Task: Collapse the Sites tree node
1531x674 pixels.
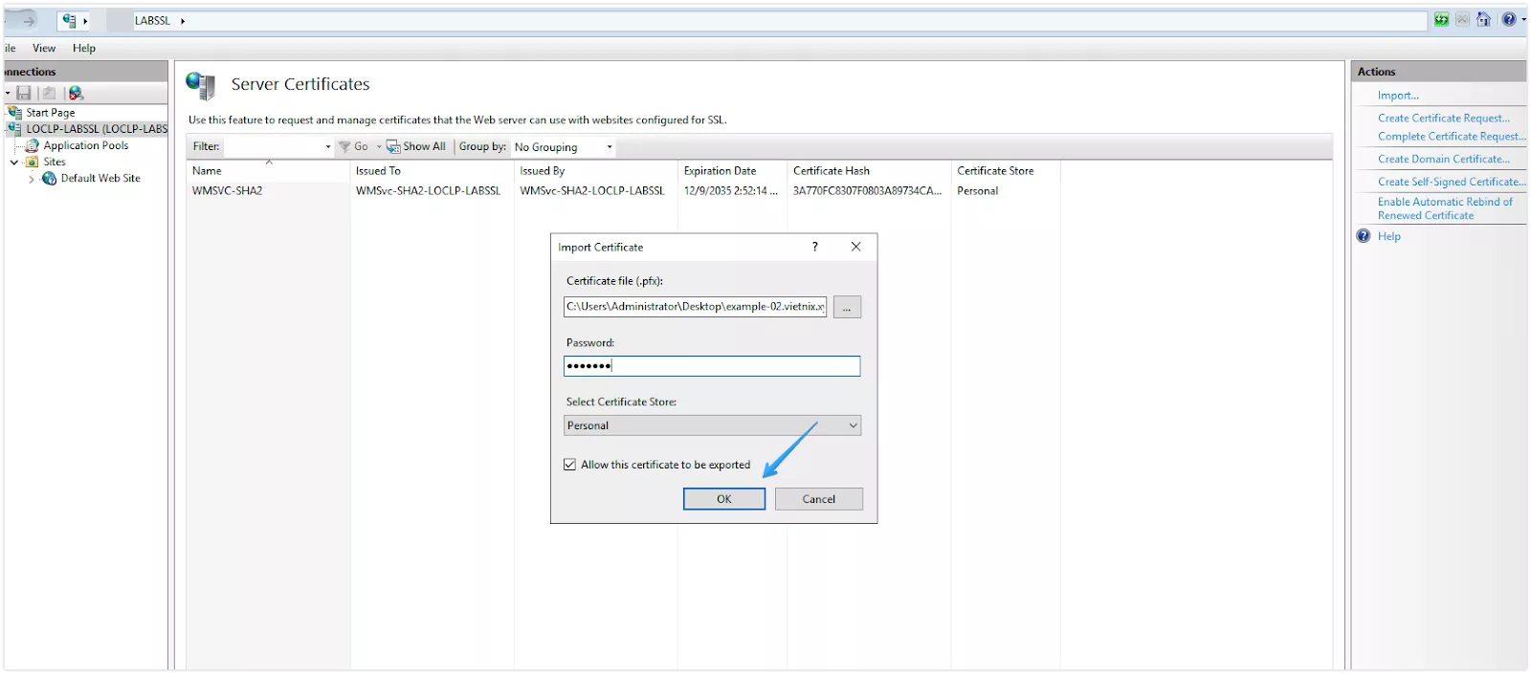Action: (14, 163)
